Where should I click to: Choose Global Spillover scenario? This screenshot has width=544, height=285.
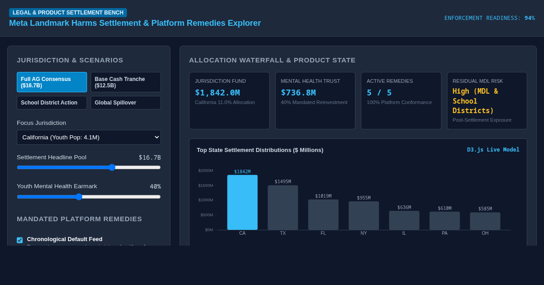pyautogui.click(x=126, y=103)
